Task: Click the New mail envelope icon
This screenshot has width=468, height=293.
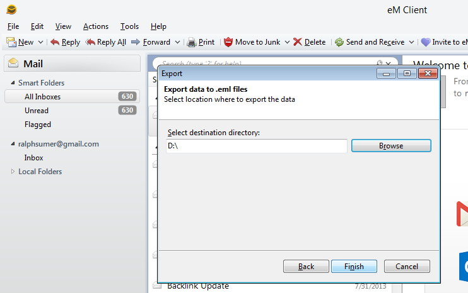Action: click(11, 42)
